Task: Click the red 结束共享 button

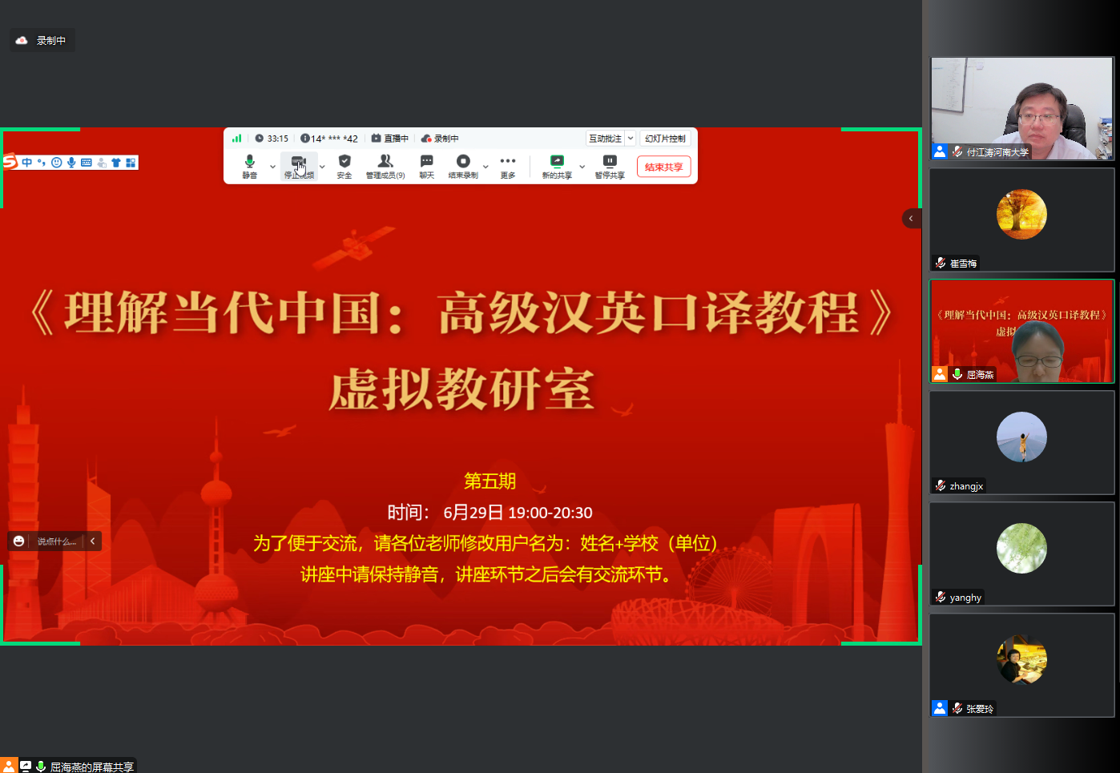Action: coord(663,167)
